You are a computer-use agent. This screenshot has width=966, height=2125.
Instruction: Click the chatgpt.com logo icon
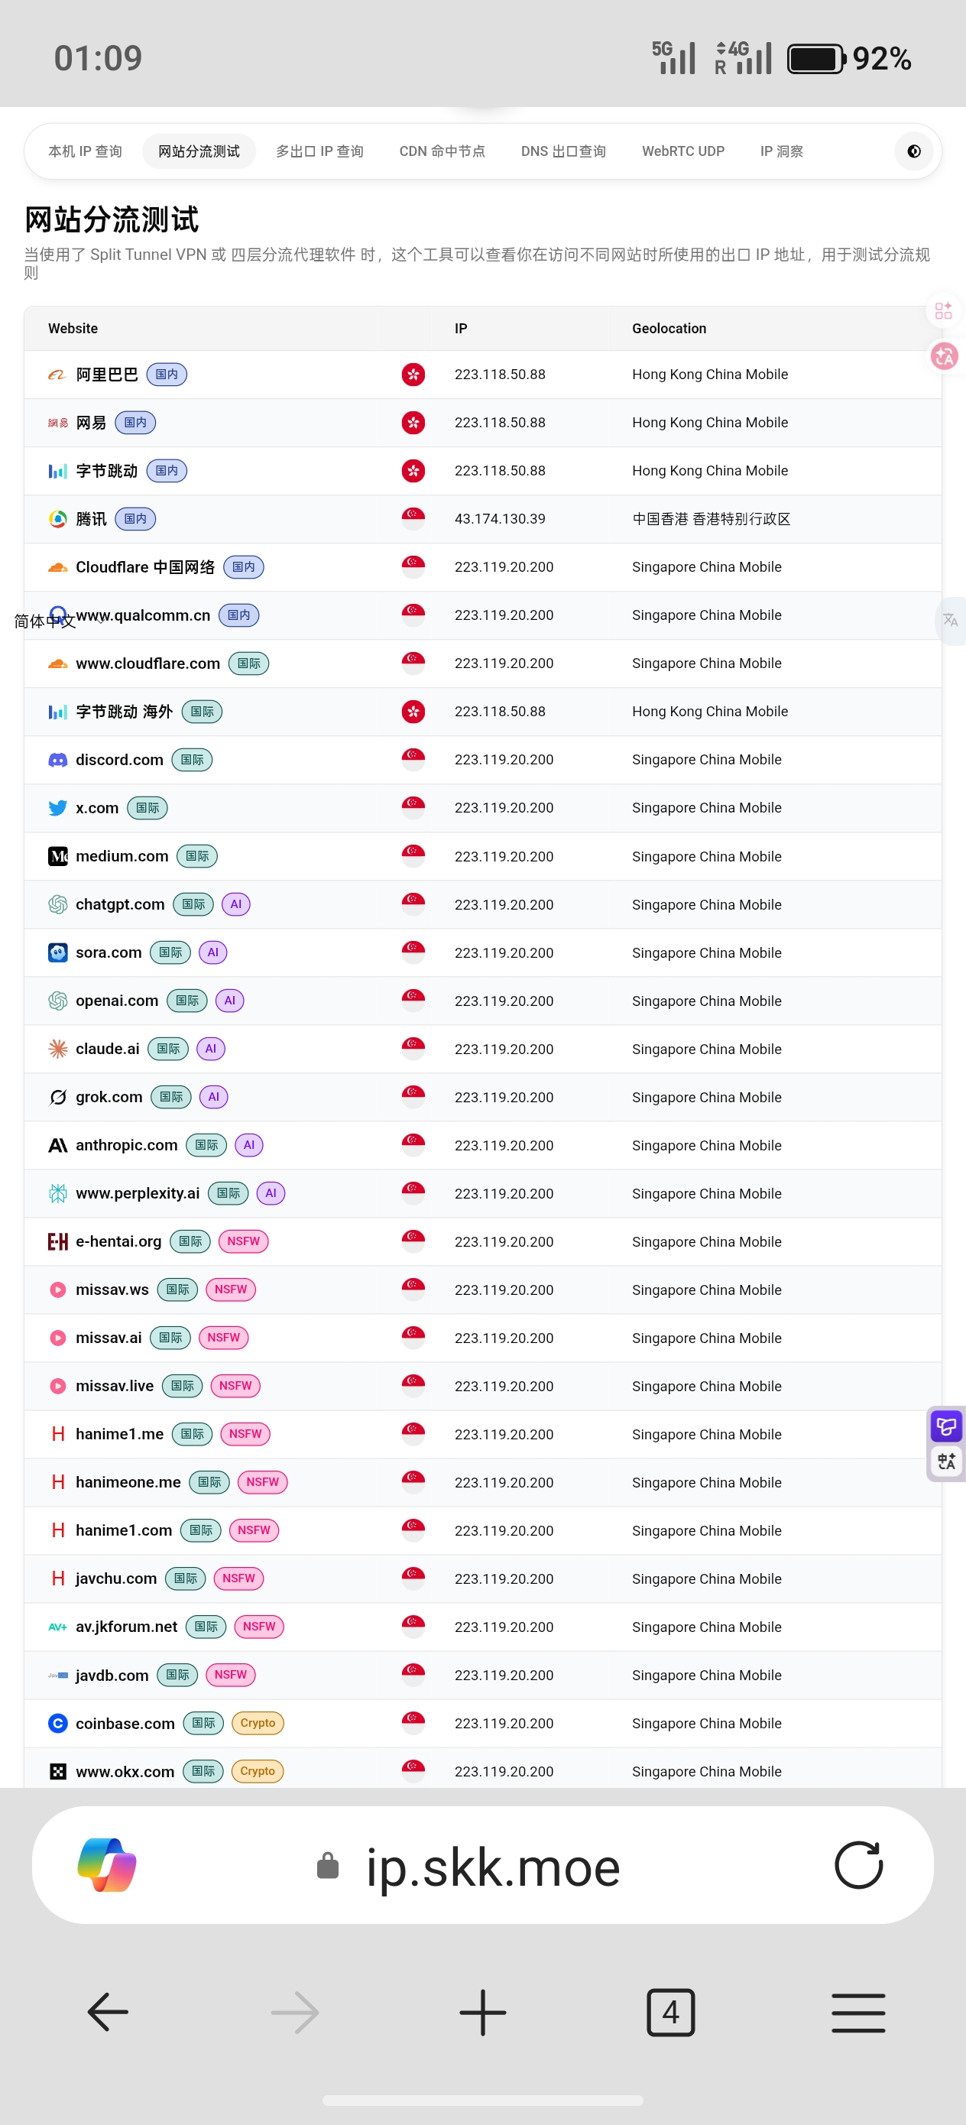[x=57, y=904]
